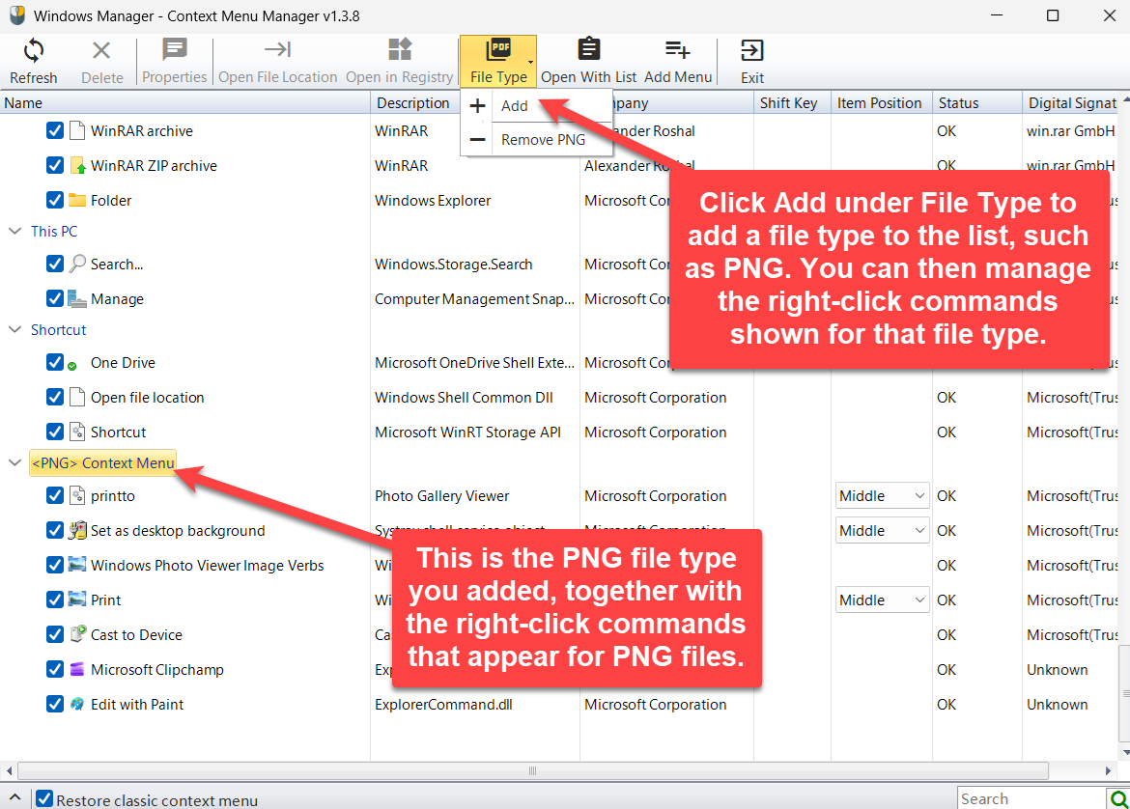Viewport: 1130px width, 809px height.
Task: Open the Print row position dropdown
Action: [882, 600]
